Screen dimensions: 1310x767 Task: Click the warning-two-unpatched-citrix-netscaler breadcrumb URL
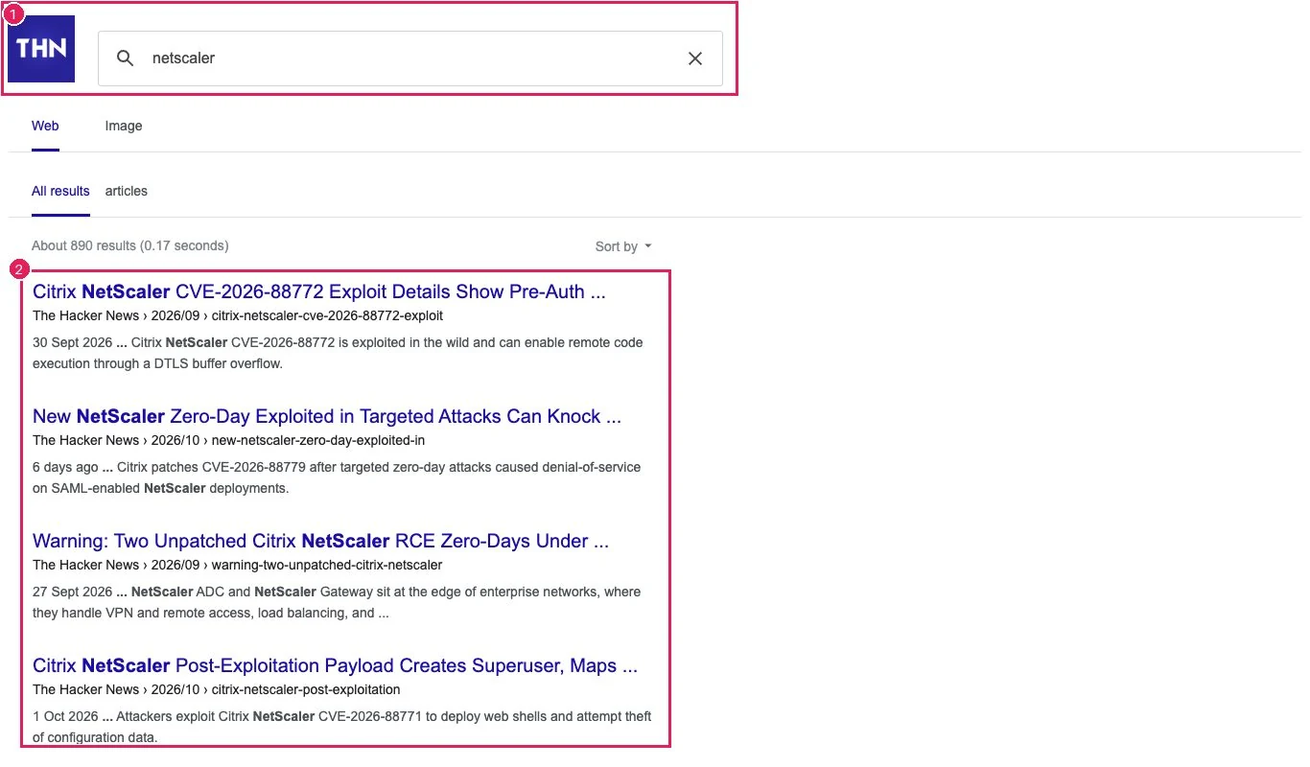[327, 565]
